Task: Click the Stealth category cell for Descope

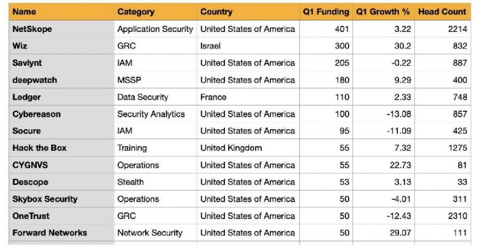Action: click(156, 182)
